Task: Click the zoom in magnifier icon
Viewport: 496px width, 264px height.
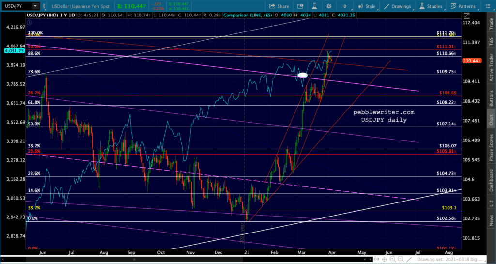Action: pos(392,259)
